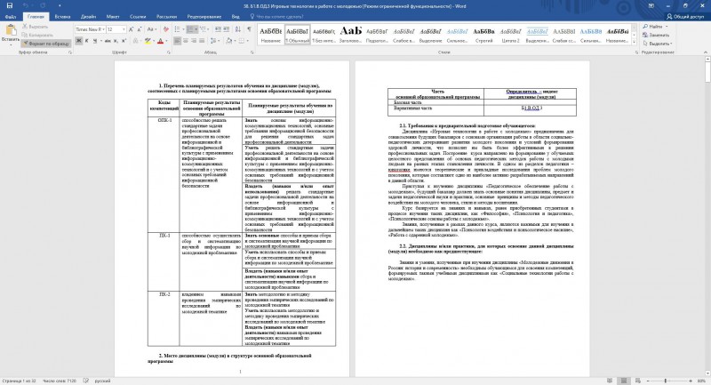Decrease font size with the shrink font icon

pyautogui.click(x=140, y=29)
